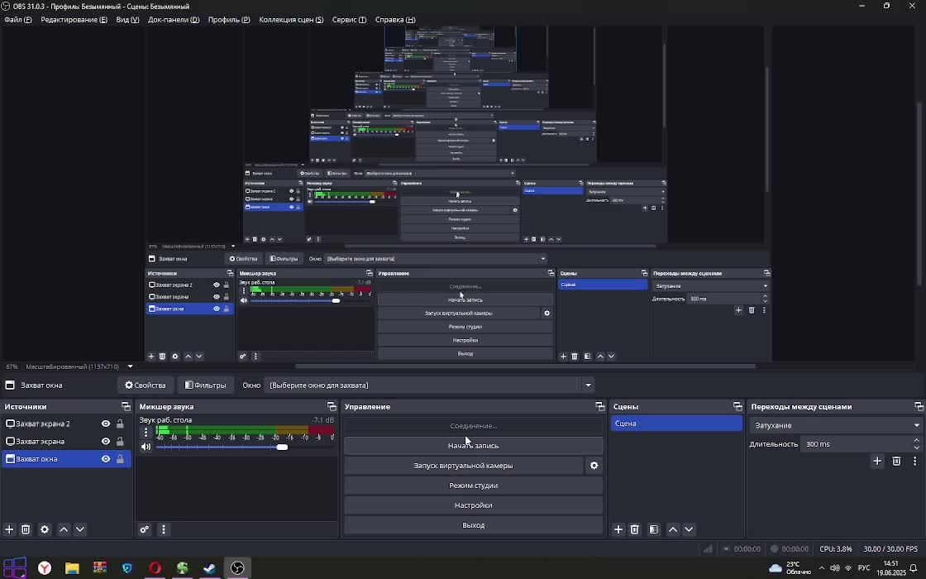
Task: Configure virtual camera with the gear icon
Action: tap(594, 466)
